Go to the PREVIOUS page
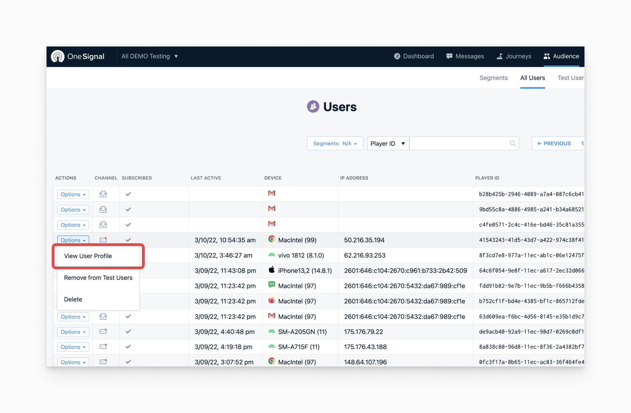Image resolution: width=631 pixels, height=413 pixels. click(x=554, y=144)
